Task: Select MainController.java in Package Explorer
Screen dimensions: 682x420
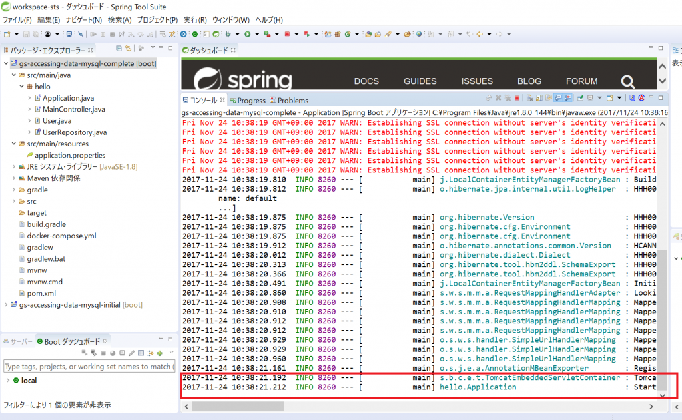Action: click(x=73, y=109)
